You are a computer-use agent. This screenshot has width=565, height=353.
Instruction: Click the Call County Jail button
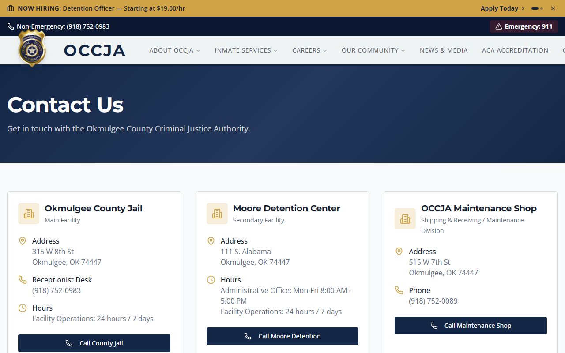94,343
